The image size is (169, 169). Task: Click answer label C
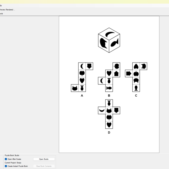pos(136,95)
